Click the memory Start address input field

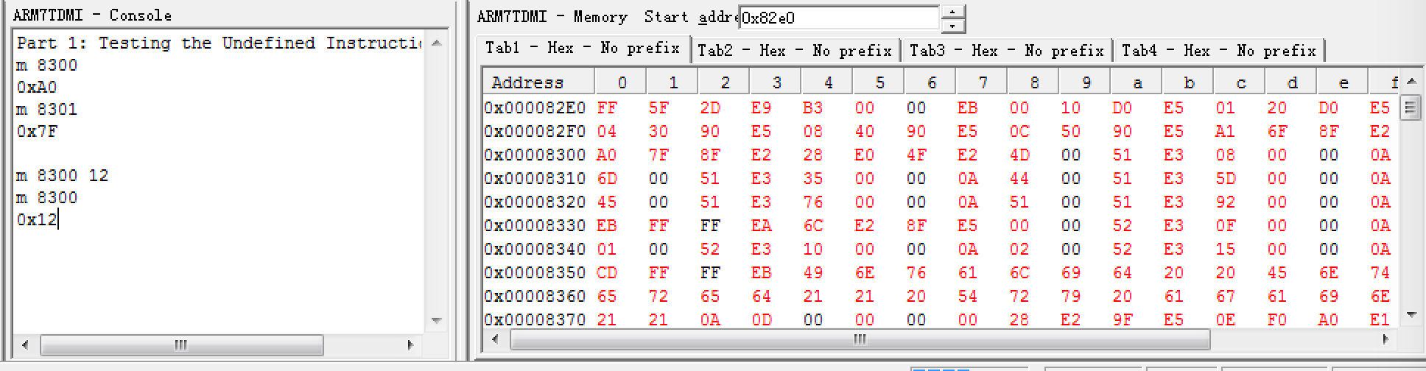[x=839, y=18]
